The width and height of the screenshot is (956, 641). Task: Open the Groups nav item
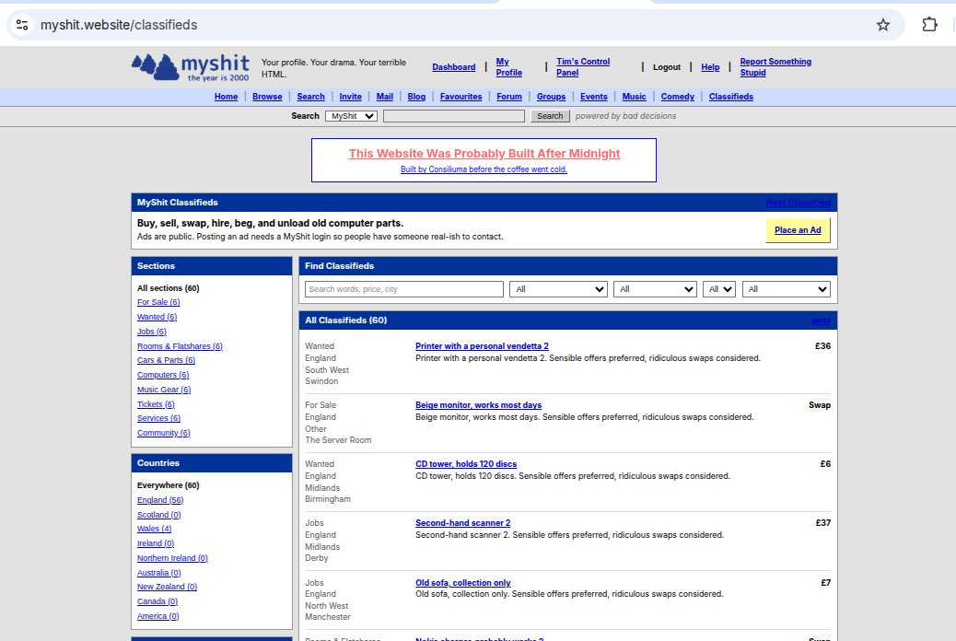point(551,97)
